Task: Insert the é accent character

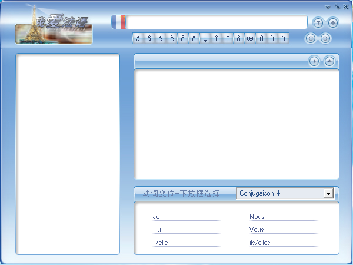Action: click(x=161, y=38)
